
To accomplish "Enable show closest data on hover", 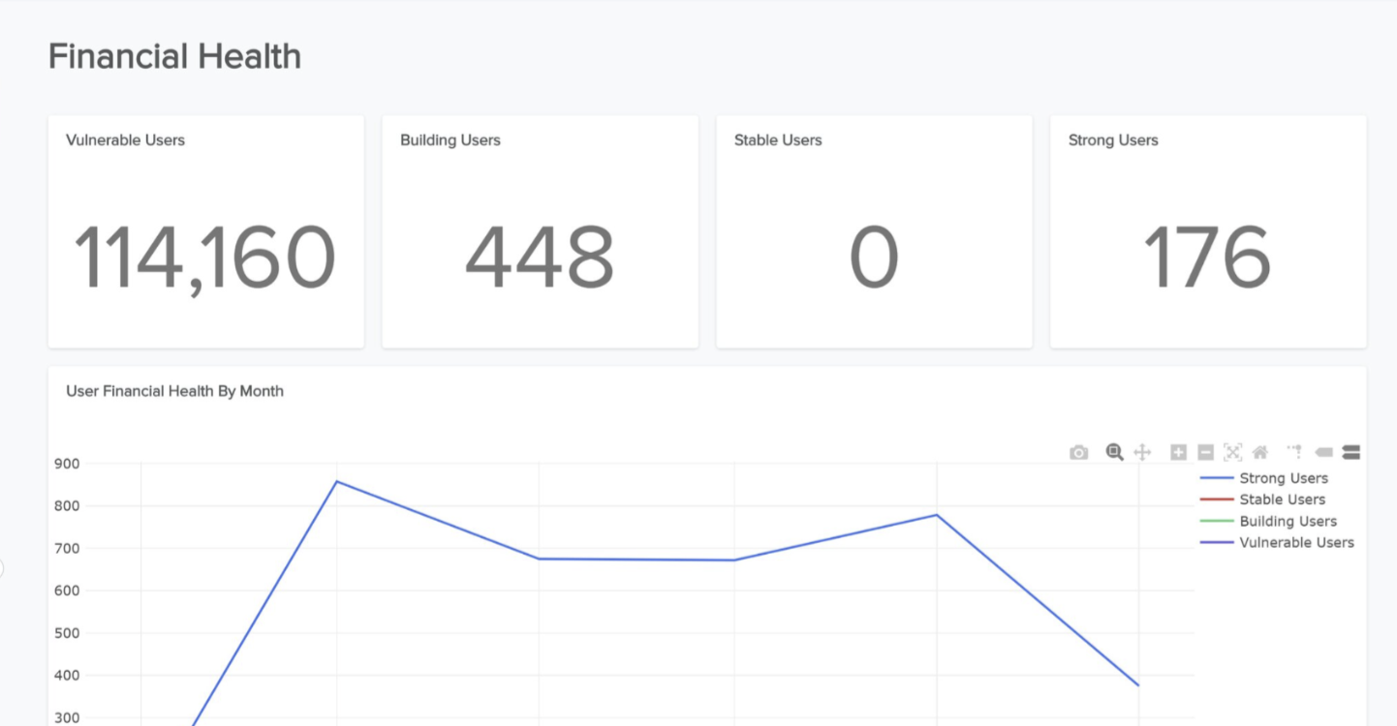I will click(x=1323, y=451).
